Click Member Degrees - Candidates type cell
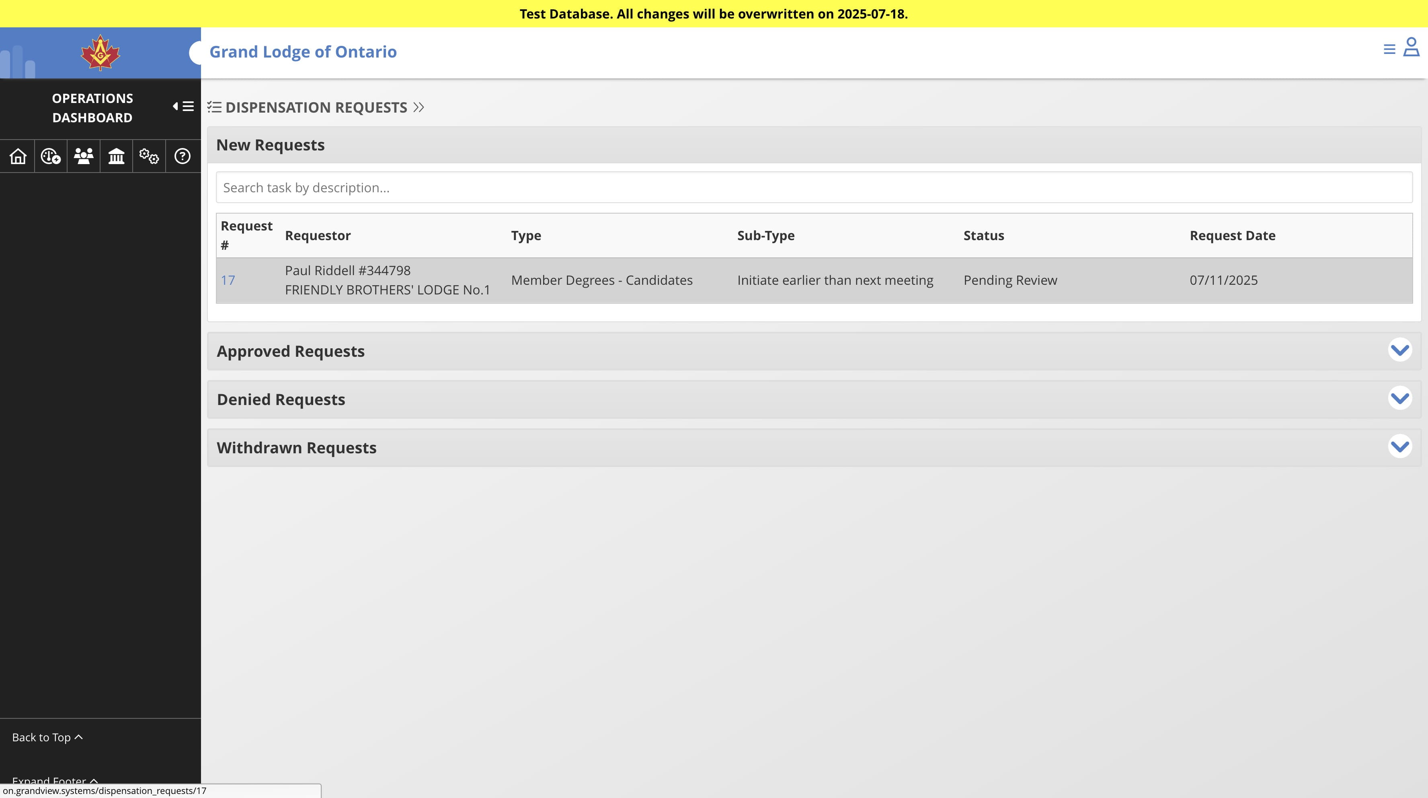This screenshot has width=1428, height=798. click(601, 281)
